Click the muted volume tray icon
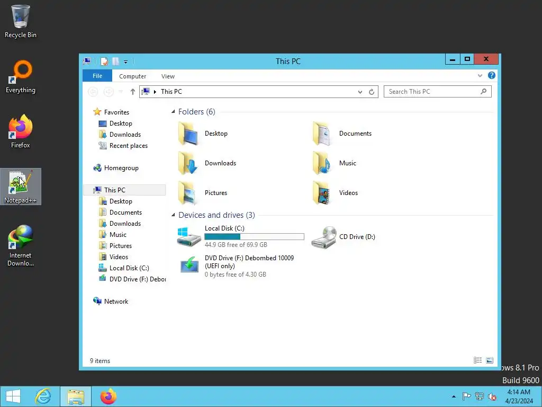542x407 pixels. pos(492,396)
